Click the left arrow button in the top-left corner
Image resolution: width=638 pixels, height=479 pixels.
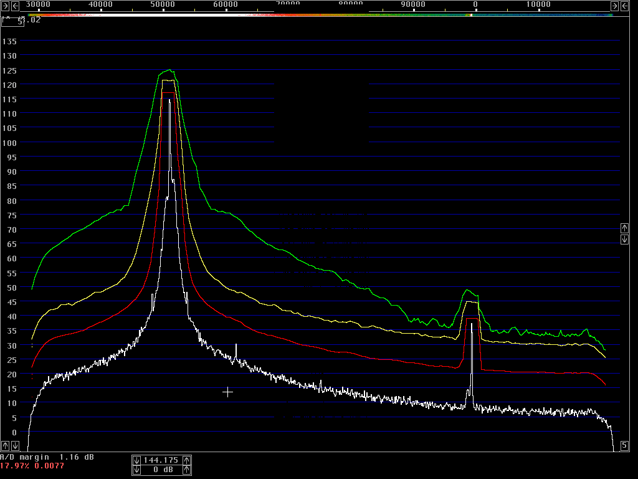coord(15,6)
